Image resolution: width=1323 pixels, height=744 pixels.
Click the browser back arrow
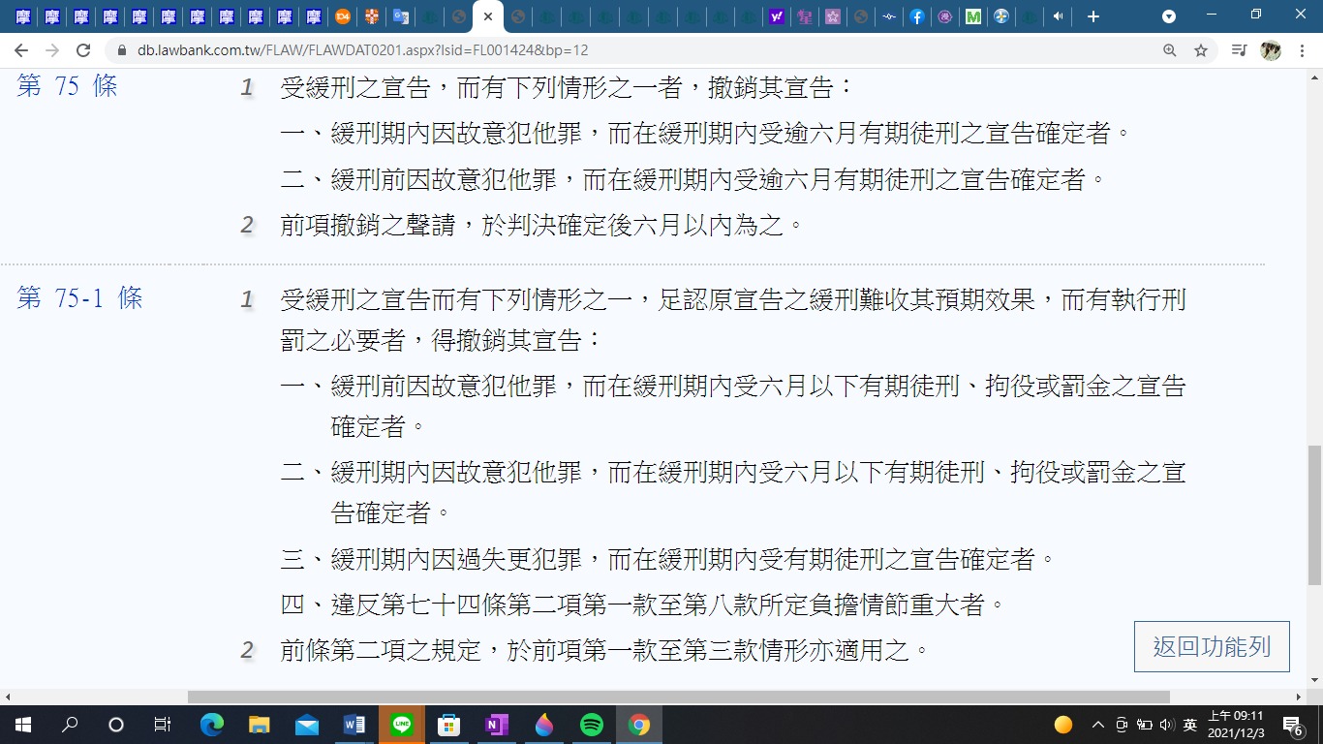(x=21, y=50)
